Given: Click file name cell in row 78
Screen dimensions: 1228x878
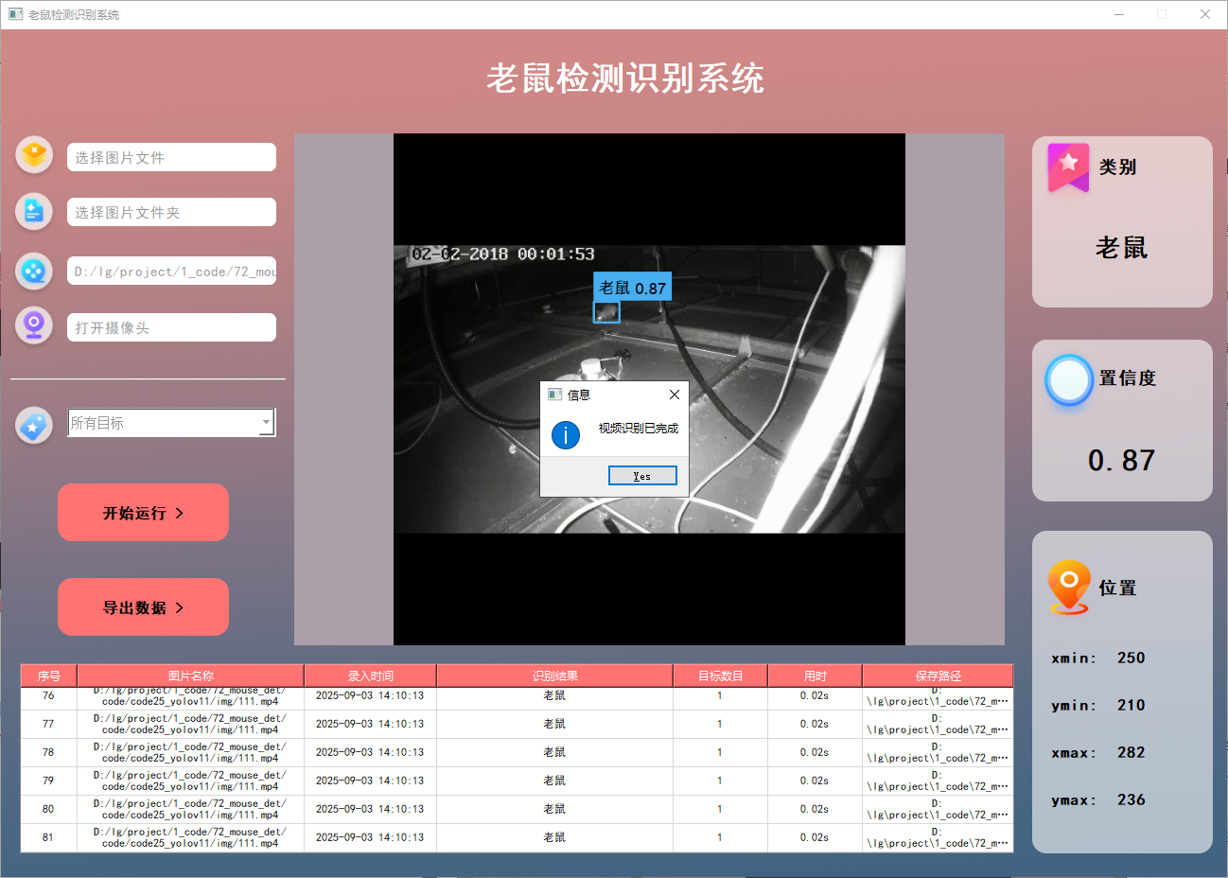Looking at the screenshot, I should [x=190, y=752].
